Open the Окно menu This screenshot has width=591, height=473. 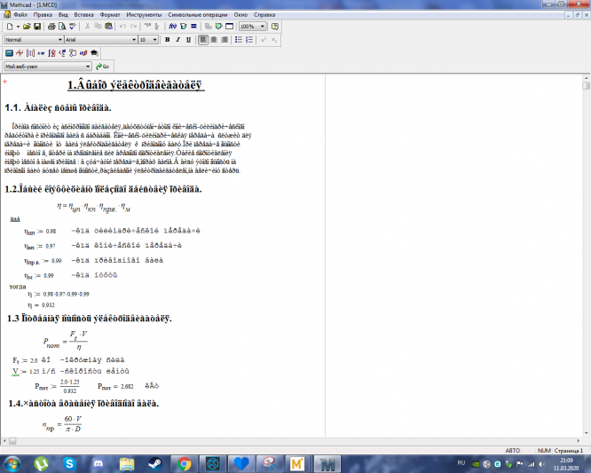pyautogui.click(x=240, y=15)
